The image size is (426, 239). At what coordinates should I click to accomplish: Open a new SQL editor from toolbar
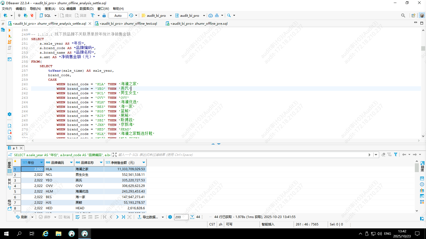[x=45, y=15]
